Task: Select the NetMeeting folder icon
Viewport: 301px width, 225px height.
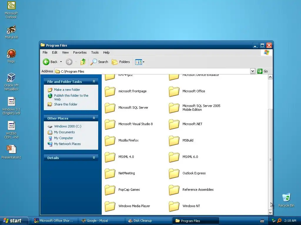Action: click(110, 173)
